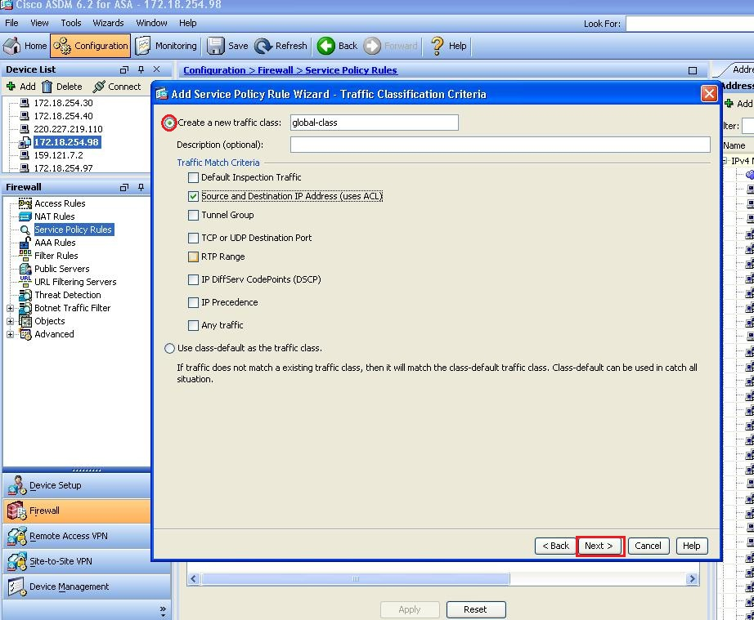This screenshot has height=620, width=754.
Task: Click the Reset button
Action: tap(476, 609)
